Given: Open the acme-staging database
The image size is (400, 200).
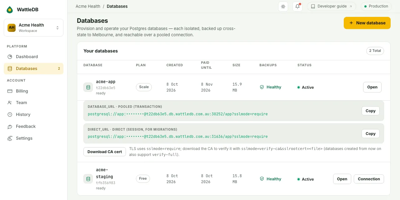Looking at the screenshot, I should coord(342,179).
